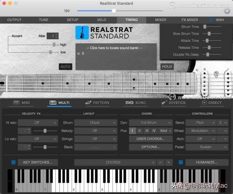This screenshot has width=233, height=194.
Task: Click the locate sound bank message
Action: click(x=116, y=48)
